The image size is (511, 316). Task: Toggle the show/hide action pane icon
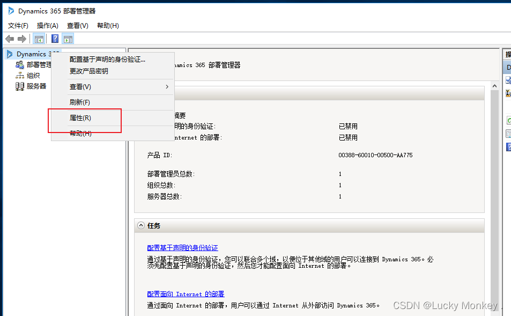click(68, 39)
